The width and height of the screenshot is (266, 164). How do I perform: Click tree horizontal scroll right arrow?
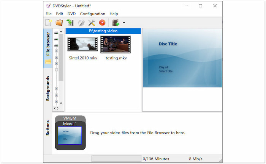coord(58,108)
